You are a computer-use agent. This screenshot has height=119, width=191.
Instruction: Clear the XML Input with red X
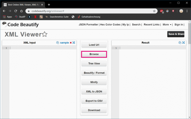(71, 43)
